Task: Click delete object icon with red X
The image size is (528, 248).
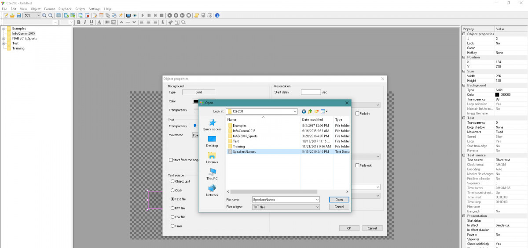Action: pos(87,15)
